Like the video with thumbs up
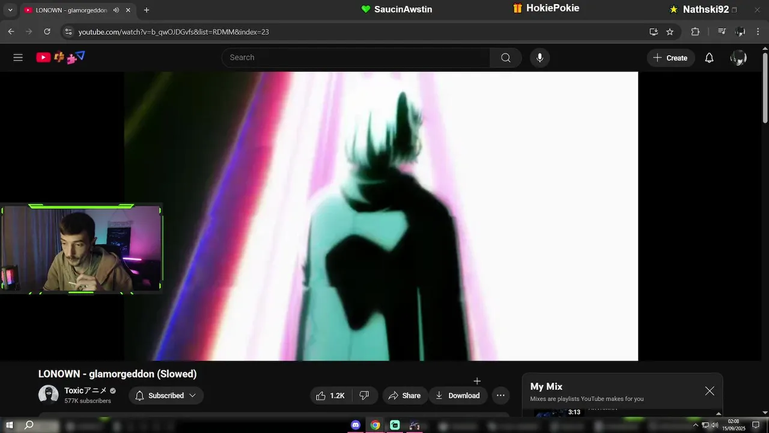 click(330, 396)
